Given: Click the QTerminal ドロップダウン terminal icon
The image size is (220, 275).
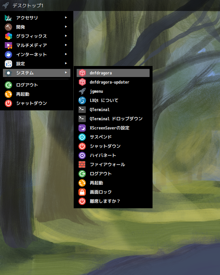Looking at the screenshot, I should click(82, 119).
